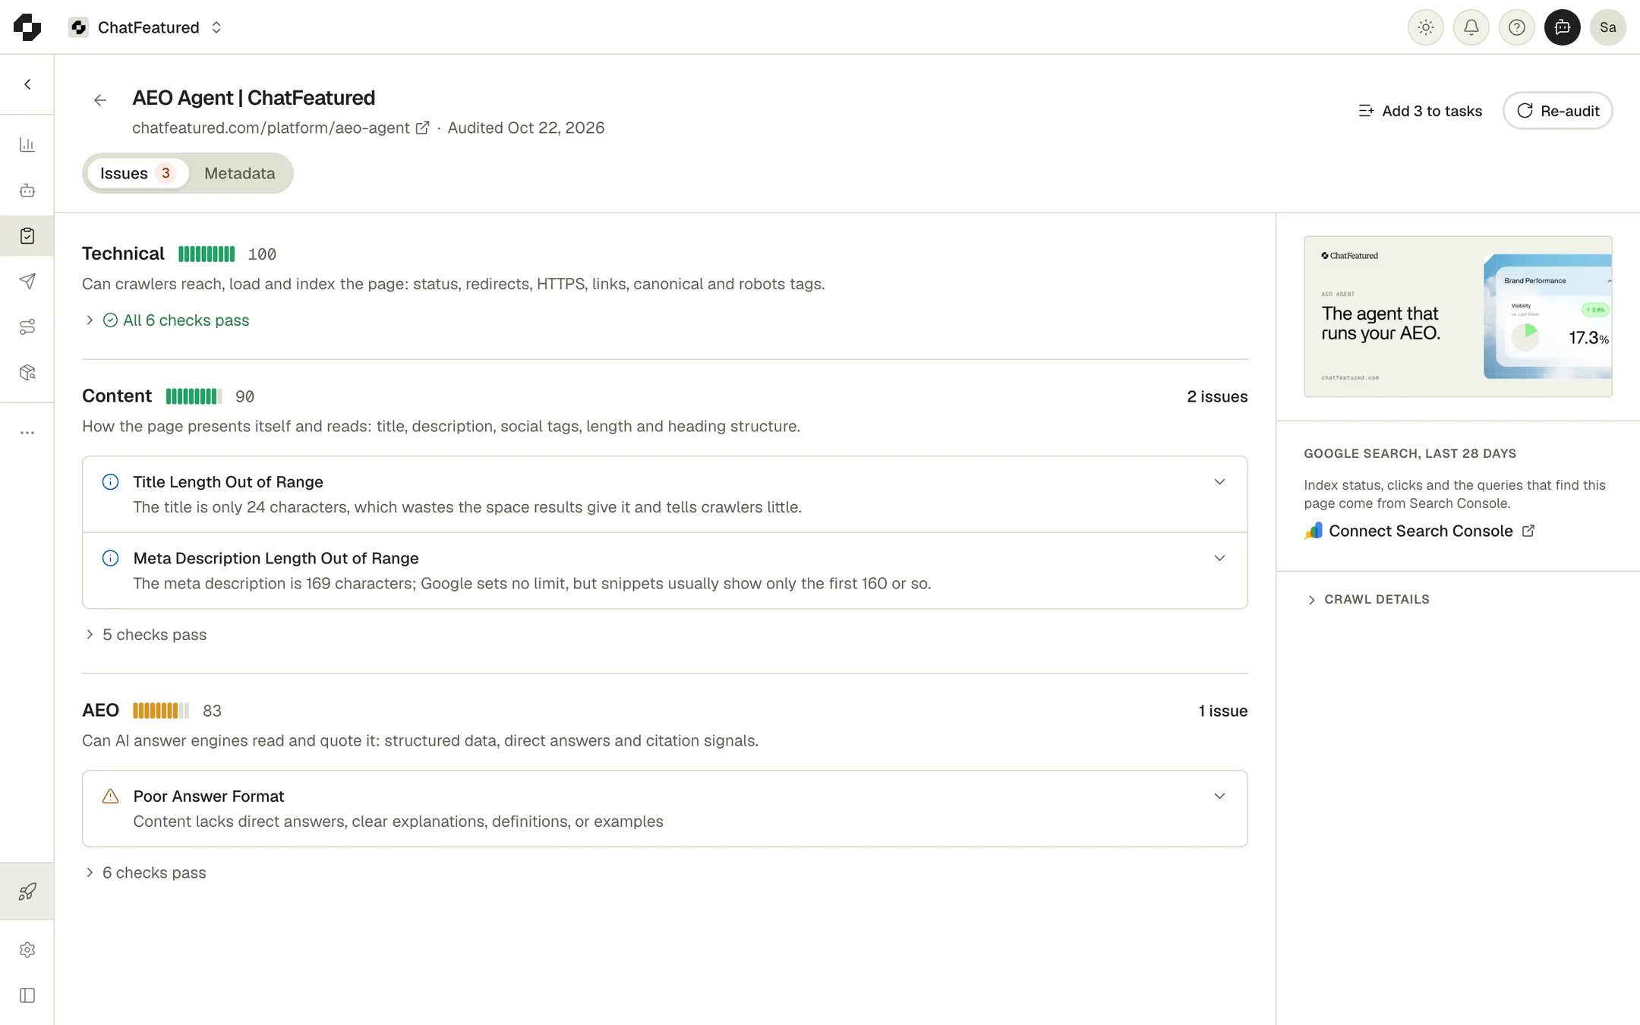Open the bar chart analytics sidebar icon
1640x1025 pixels.
point(27,144)
